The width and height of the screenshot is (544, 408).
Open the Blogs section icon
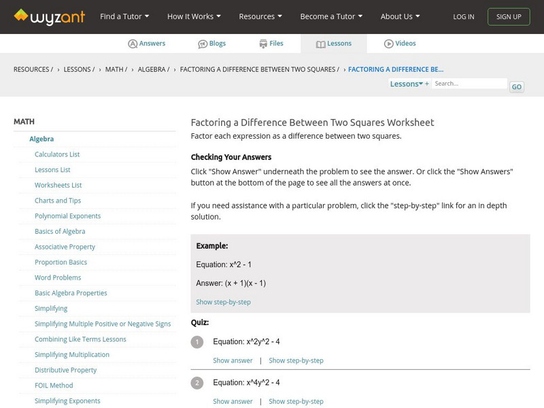(203, 44)
